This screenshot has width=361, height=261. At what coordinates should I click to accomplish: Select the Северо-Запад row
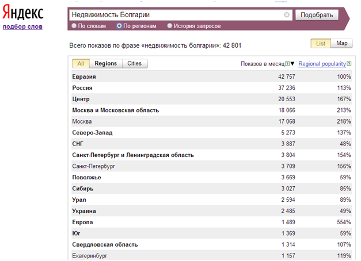click(x=211, y=132)
